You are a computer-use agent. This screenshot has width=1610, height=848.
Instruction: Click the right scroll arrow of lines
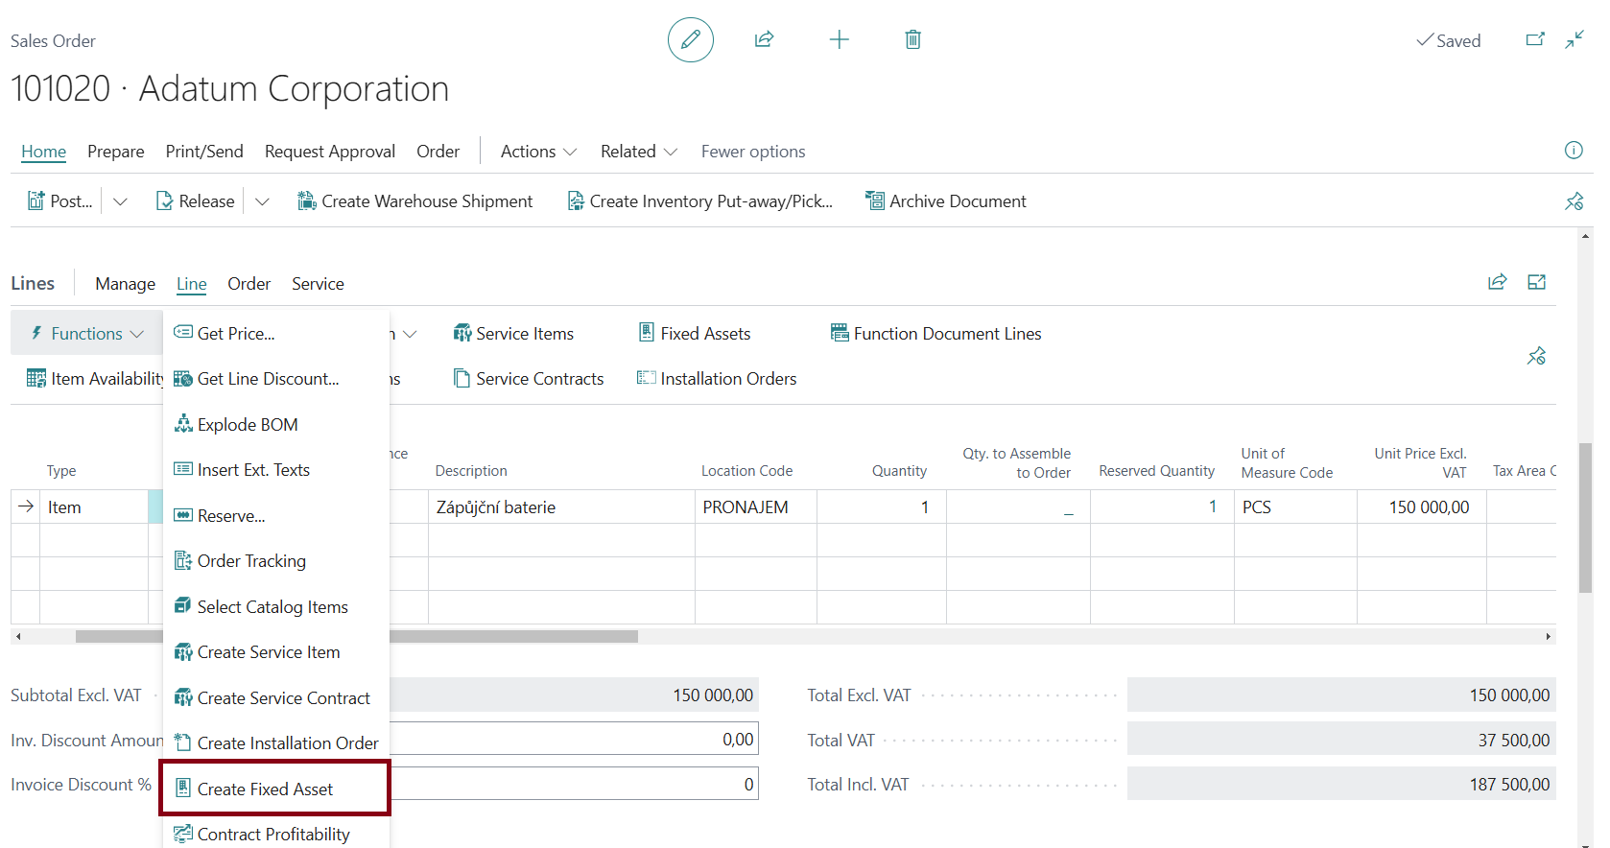pyautogui.click(x=1548, y=636)
